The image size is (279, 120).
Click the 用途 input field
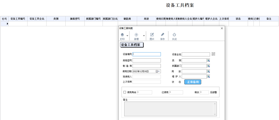[194, 71]
